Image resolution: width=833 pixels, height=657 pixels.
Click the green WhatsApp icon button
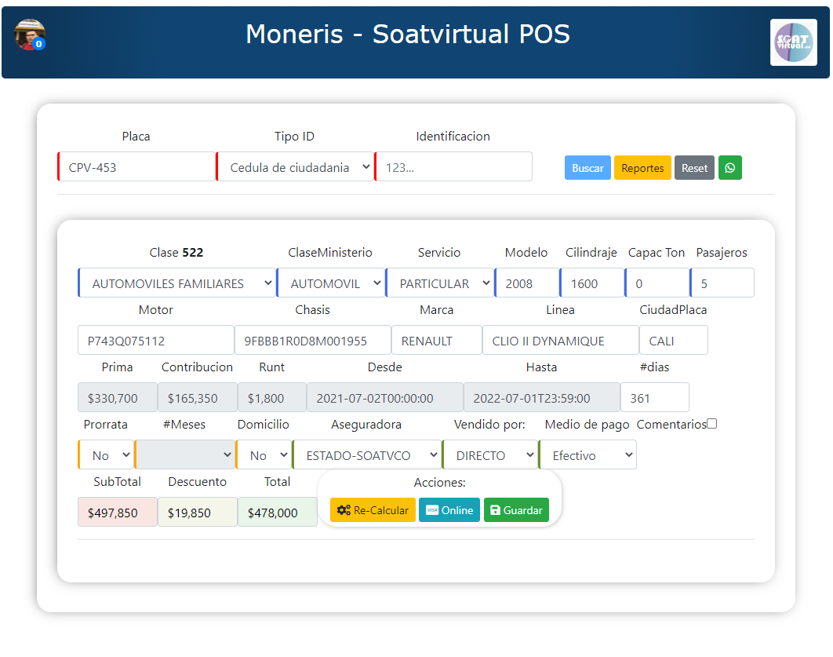click(730, 168)
